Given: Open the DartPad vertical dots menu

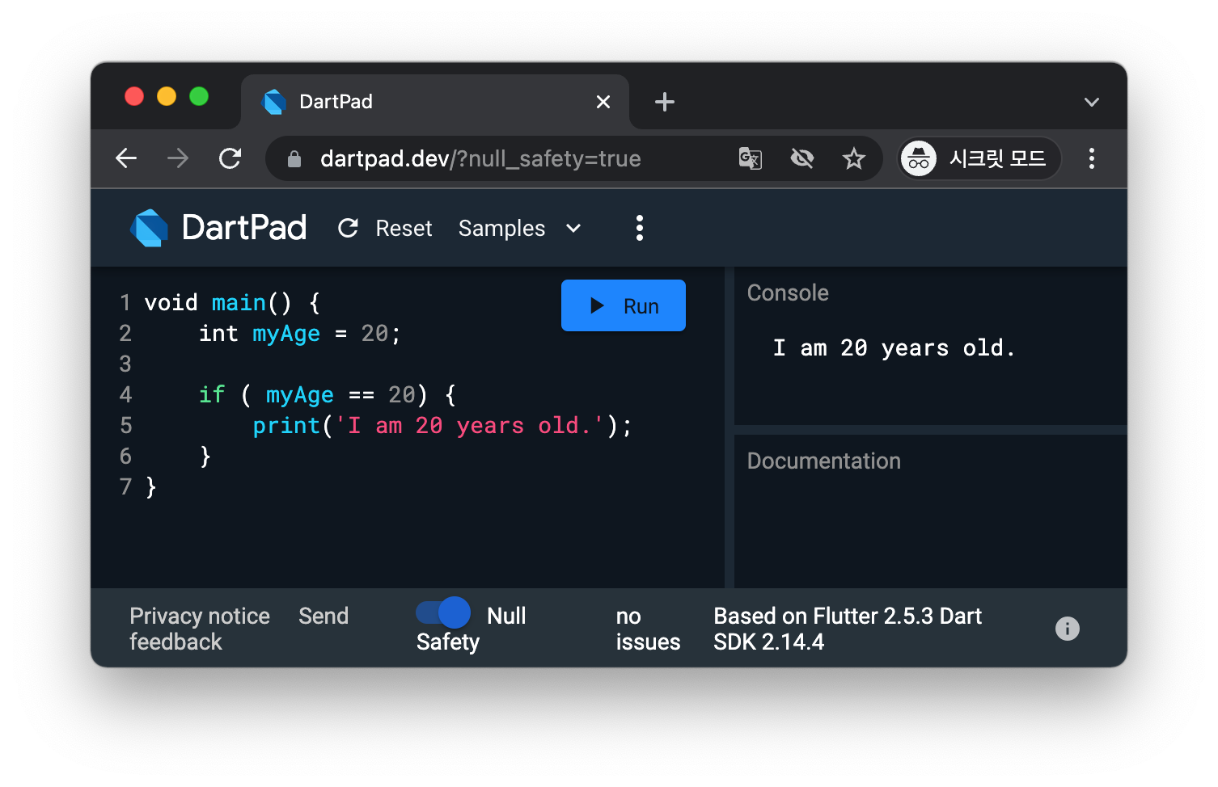Looking at the screenshot, I should tap(640, 228).
